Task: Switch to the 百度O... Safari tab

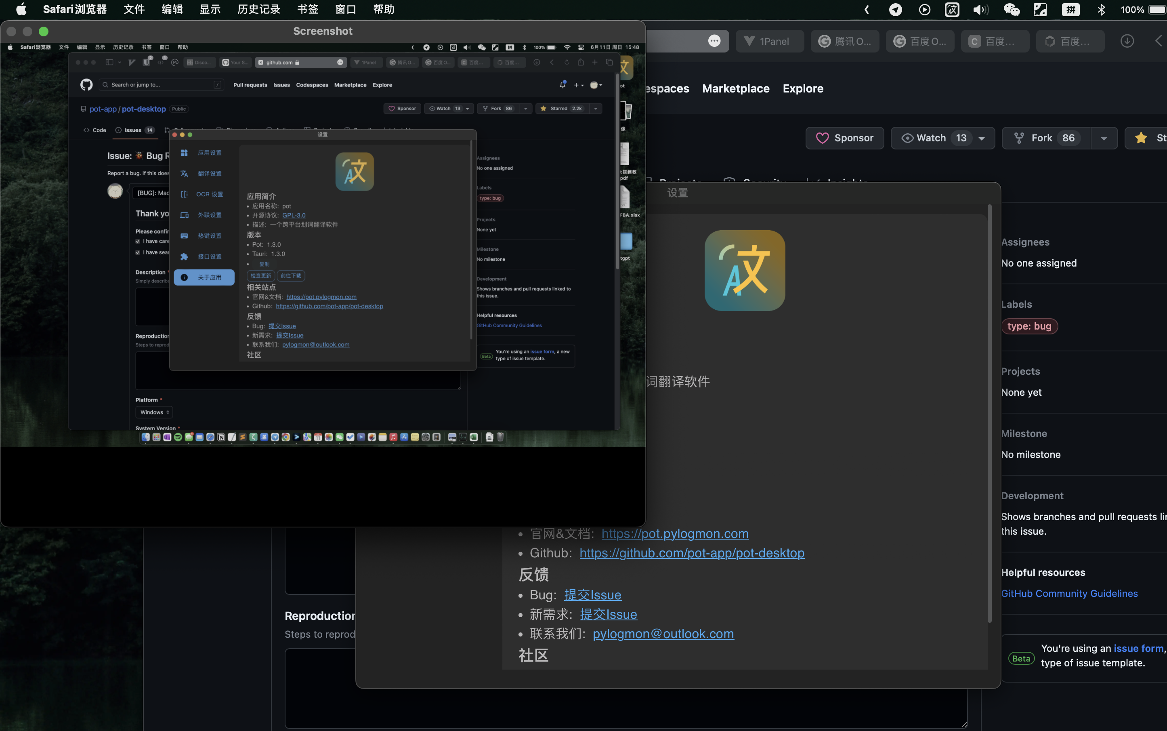Action: 919,41
